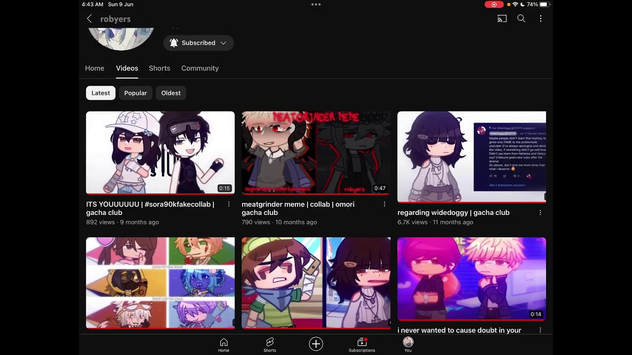Image resolution: width=632 pixels, height=355 pixels.
Task: Open the You profile tab
Action: [408, 345]
